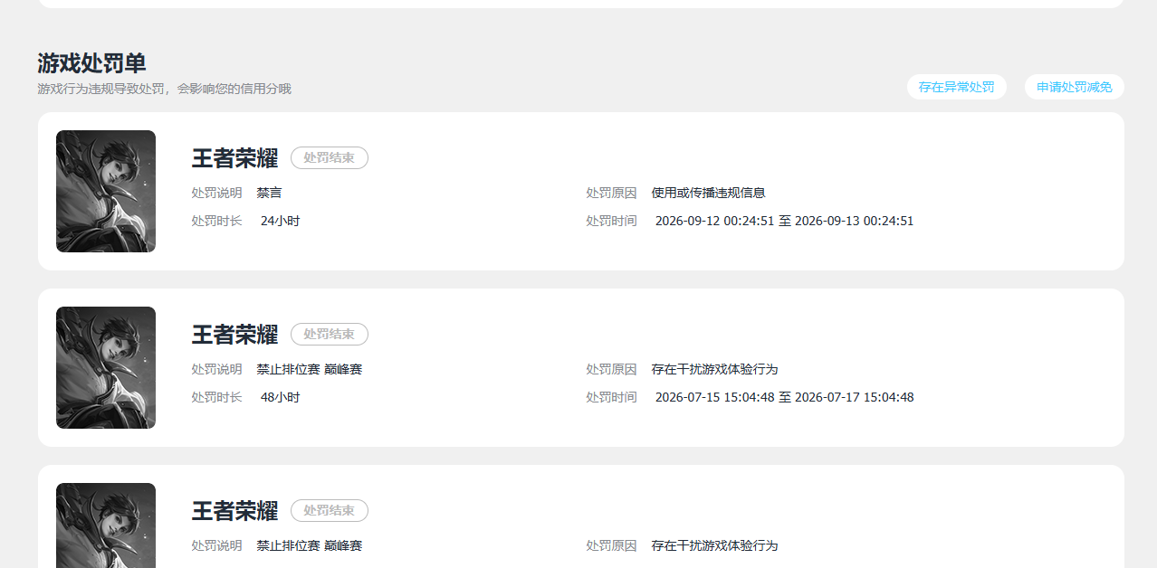Select the 2026-09-12 to 2026-09-13 penalty time range

(784, 221)
